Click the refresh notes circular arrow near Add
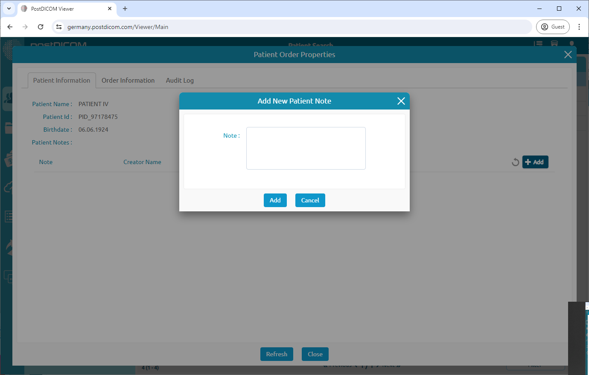 tap(515, 162)
